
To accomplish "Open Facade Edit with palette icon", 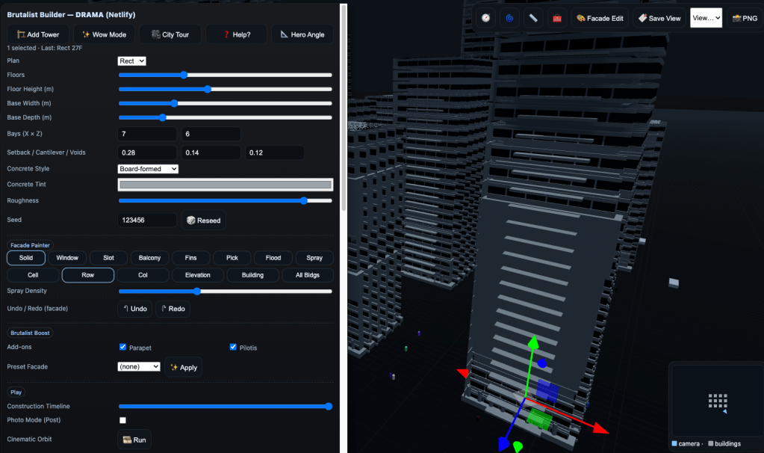I will 600,18.
